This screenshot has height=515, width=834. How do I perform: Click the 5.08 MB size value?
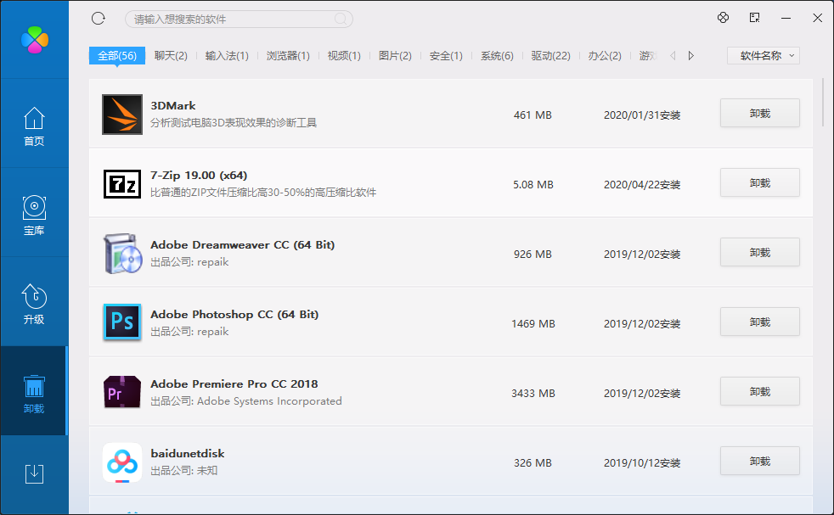coord(533,185)
